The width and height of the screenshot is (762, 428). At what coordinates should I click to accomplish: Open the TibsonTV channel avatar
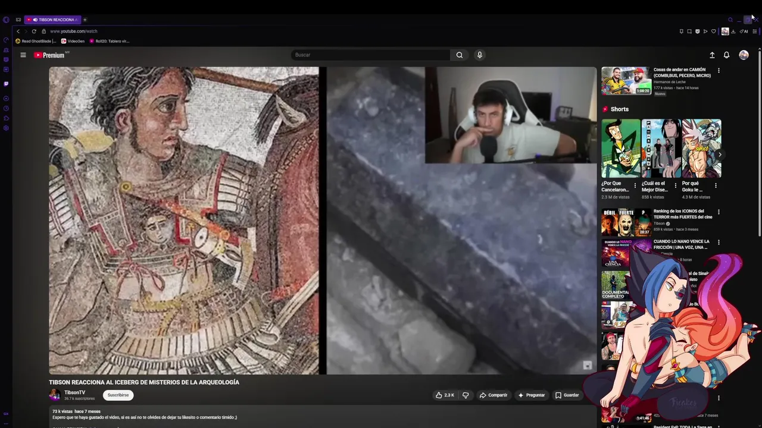point(54,395)
